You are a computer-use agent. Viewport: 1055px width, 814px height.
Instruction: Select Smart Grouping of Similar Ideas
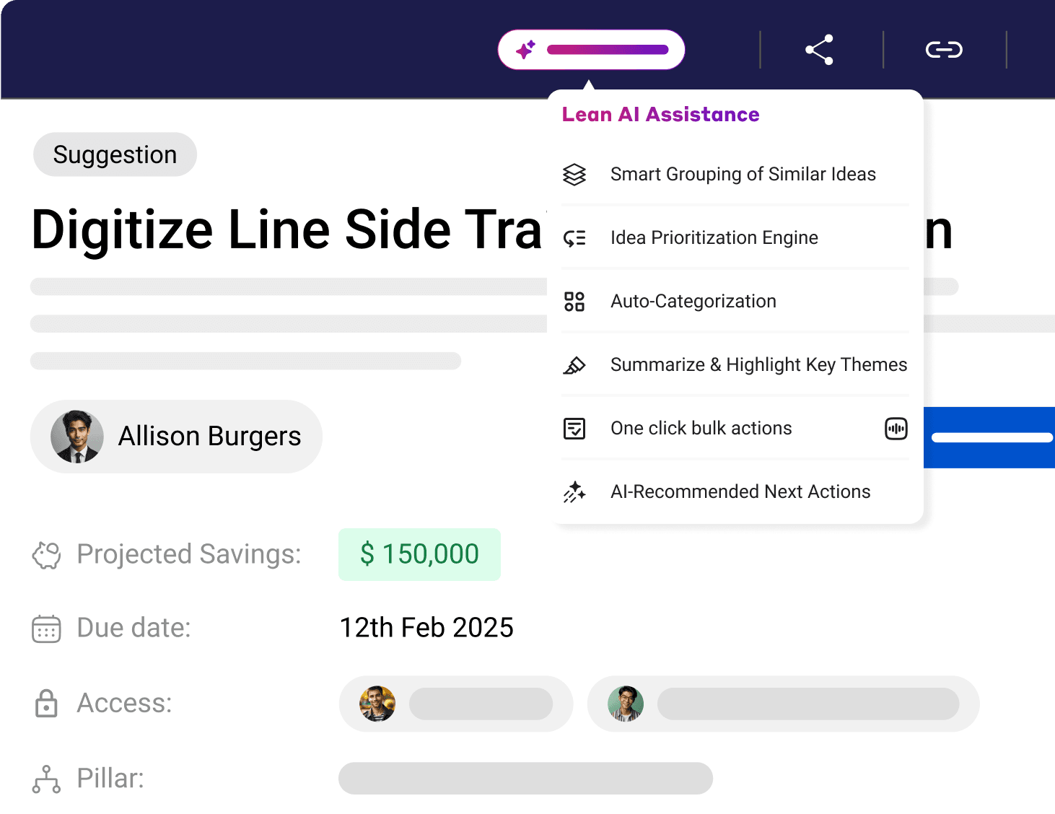(x=743, y=175)
